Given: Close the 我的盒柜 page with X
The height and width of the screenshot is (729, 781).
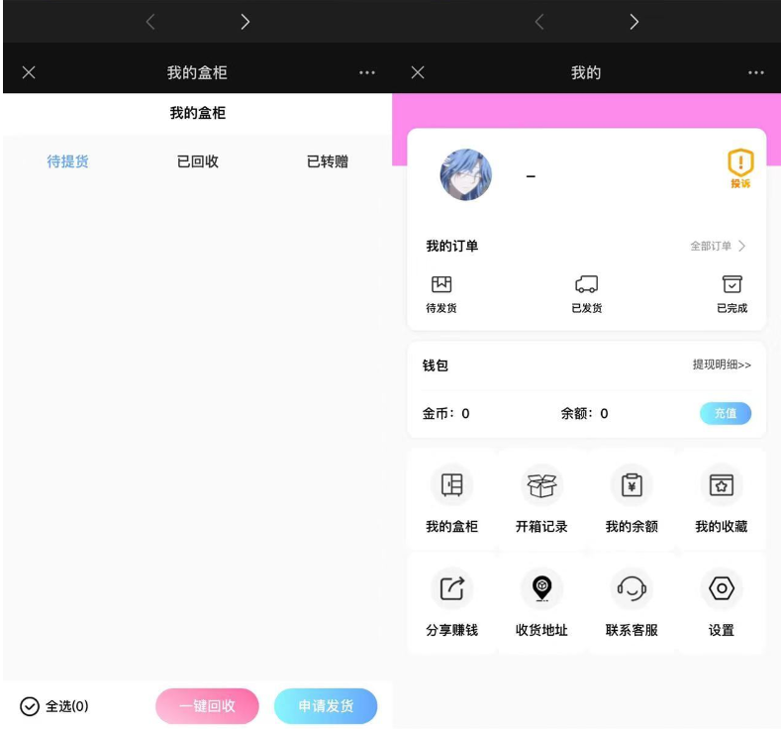Looking at the screenshot, I should point(29,72).
